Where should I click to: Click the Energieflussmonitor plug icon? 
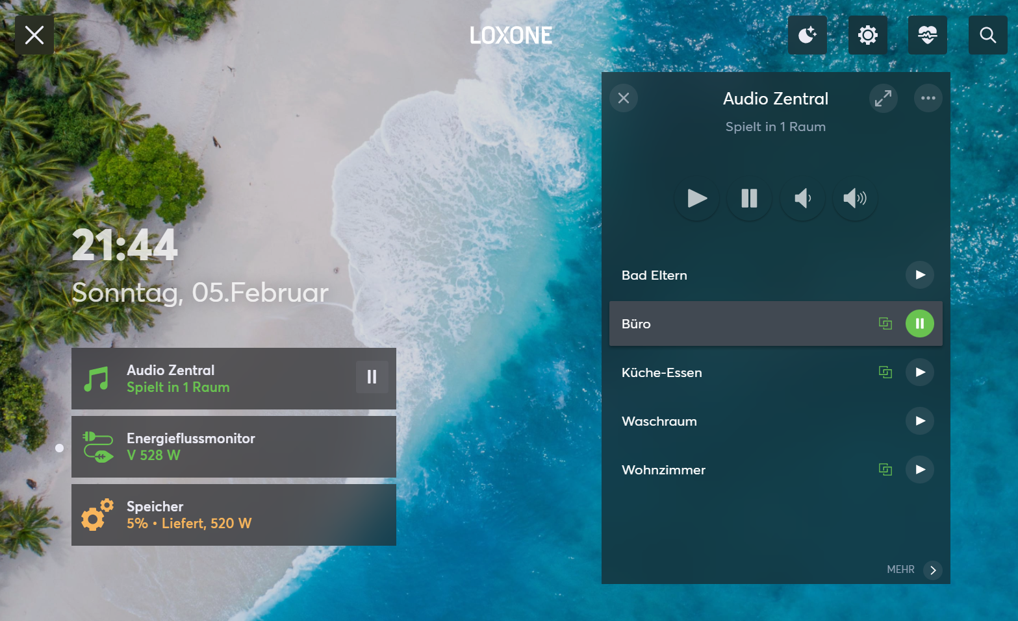[97, 447]
